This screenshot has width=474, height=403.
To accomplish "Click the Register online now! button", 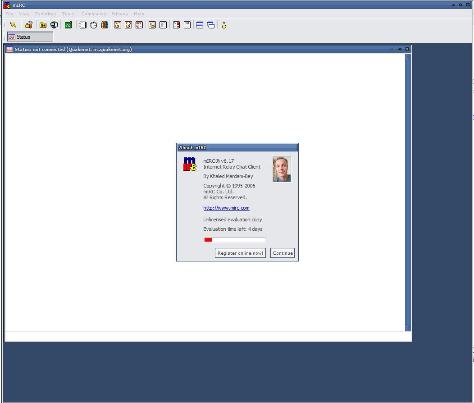I will point(240,253).
